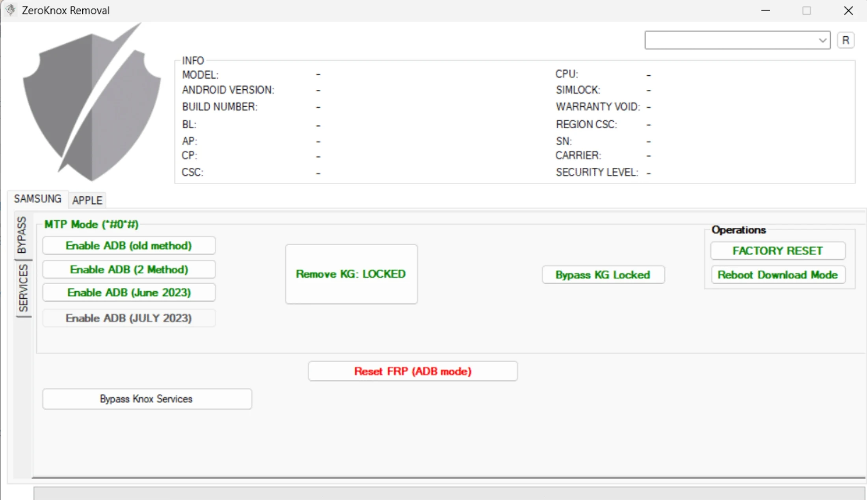Open the vertical SERVICES tab
Screen dimensions: 867x500
23,288
